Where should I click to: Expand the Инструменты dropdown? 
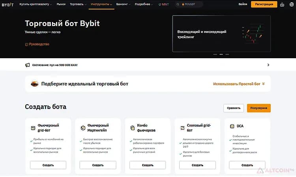click(101, 4)
